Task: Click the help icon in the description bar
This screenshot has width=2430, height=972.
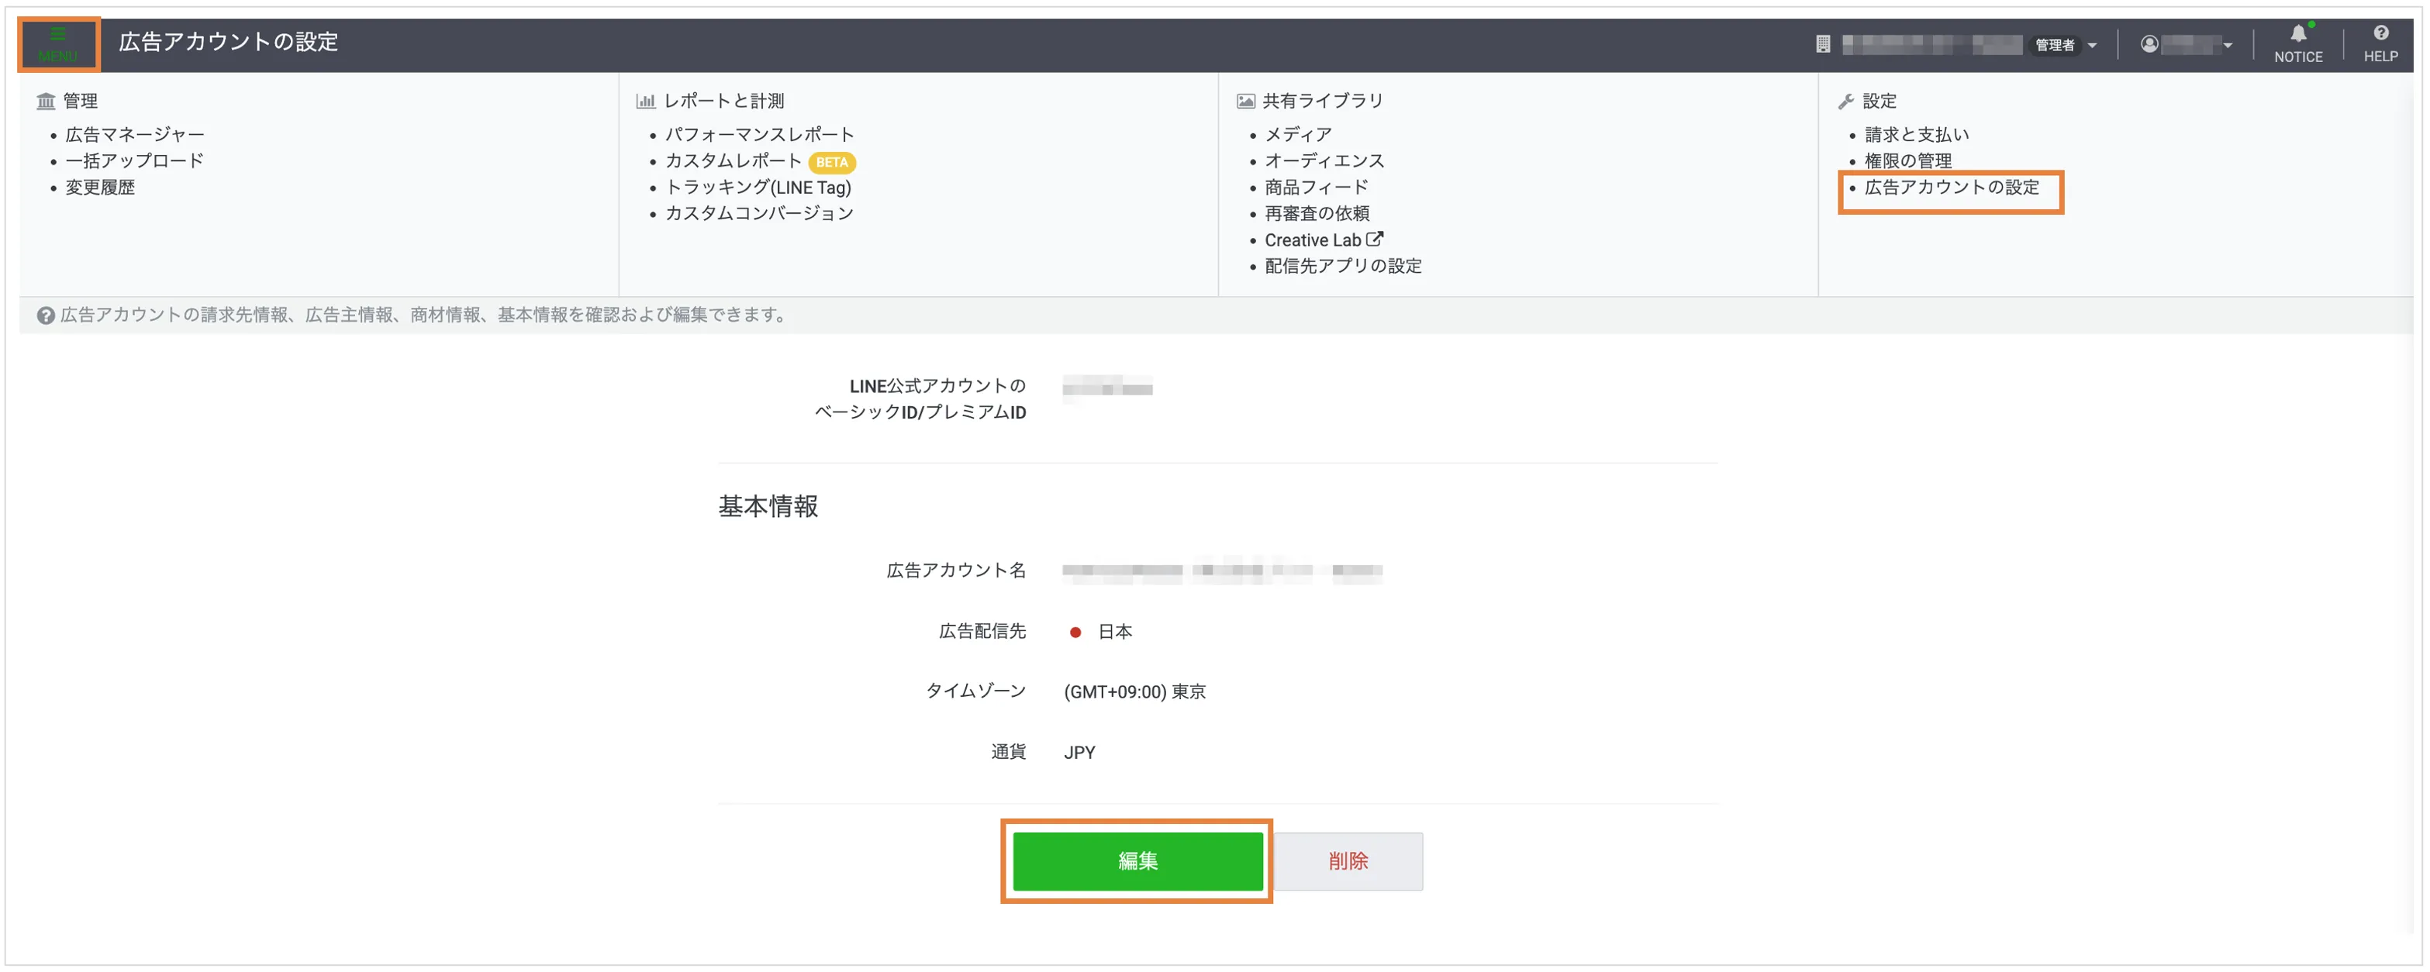Action: coord(47,315)
